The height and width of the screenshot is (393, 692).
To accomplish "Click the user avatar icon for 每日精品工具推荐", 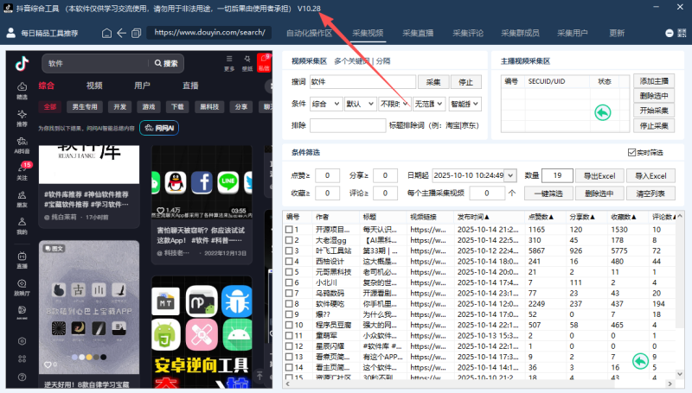I will (11, 33).
